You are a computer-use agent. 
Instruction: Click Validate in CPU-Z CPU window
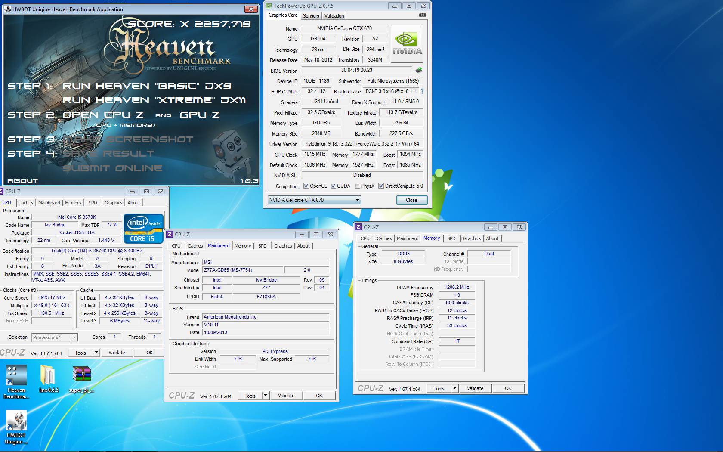(117, 353)
